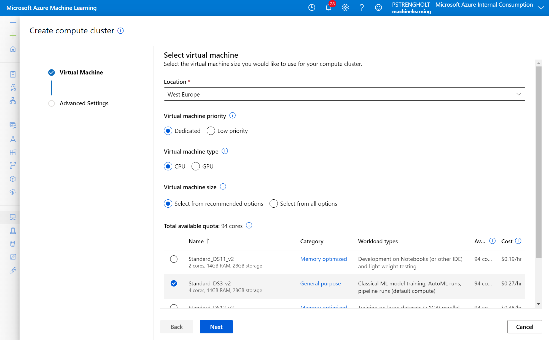Expand the account directory switcher chevron

click(x=541, y=8)
